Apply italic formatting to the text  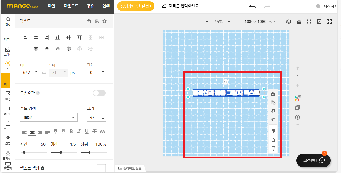tap(79, 131)
